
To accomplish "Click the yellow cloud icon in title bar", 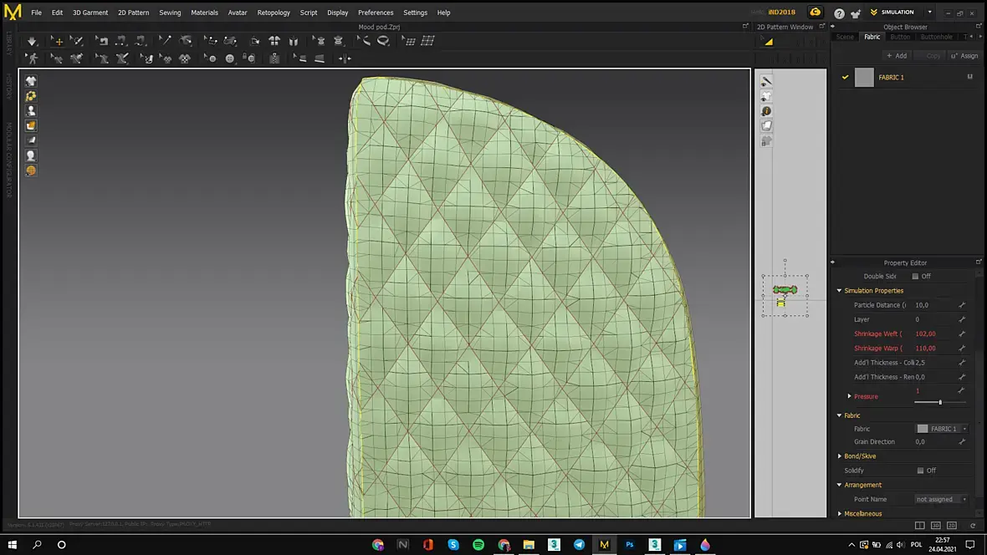I will [815, 13].
